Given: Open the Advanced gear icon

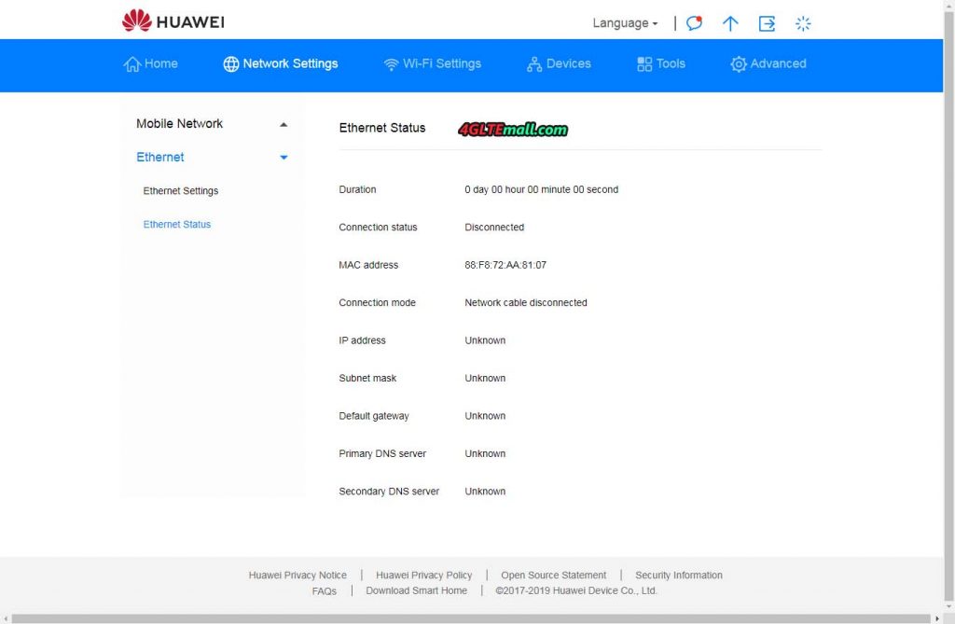Looking at the screenshot, I should [738, 63].
